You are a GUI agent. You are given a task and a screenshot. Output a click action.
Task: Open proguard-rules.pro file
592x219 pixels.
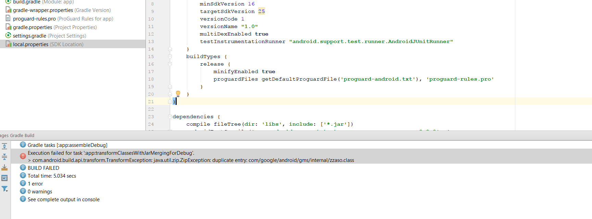click(34, 18)
